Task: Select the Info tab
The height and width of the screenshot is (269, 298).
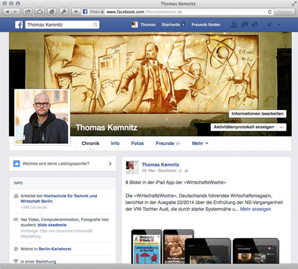Action: click(x=115, y=144)
